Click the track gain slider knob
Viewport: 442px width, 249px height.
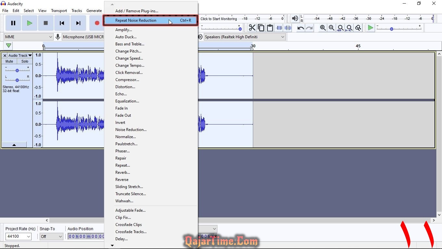pyautogui.click(x=17, y=70)
